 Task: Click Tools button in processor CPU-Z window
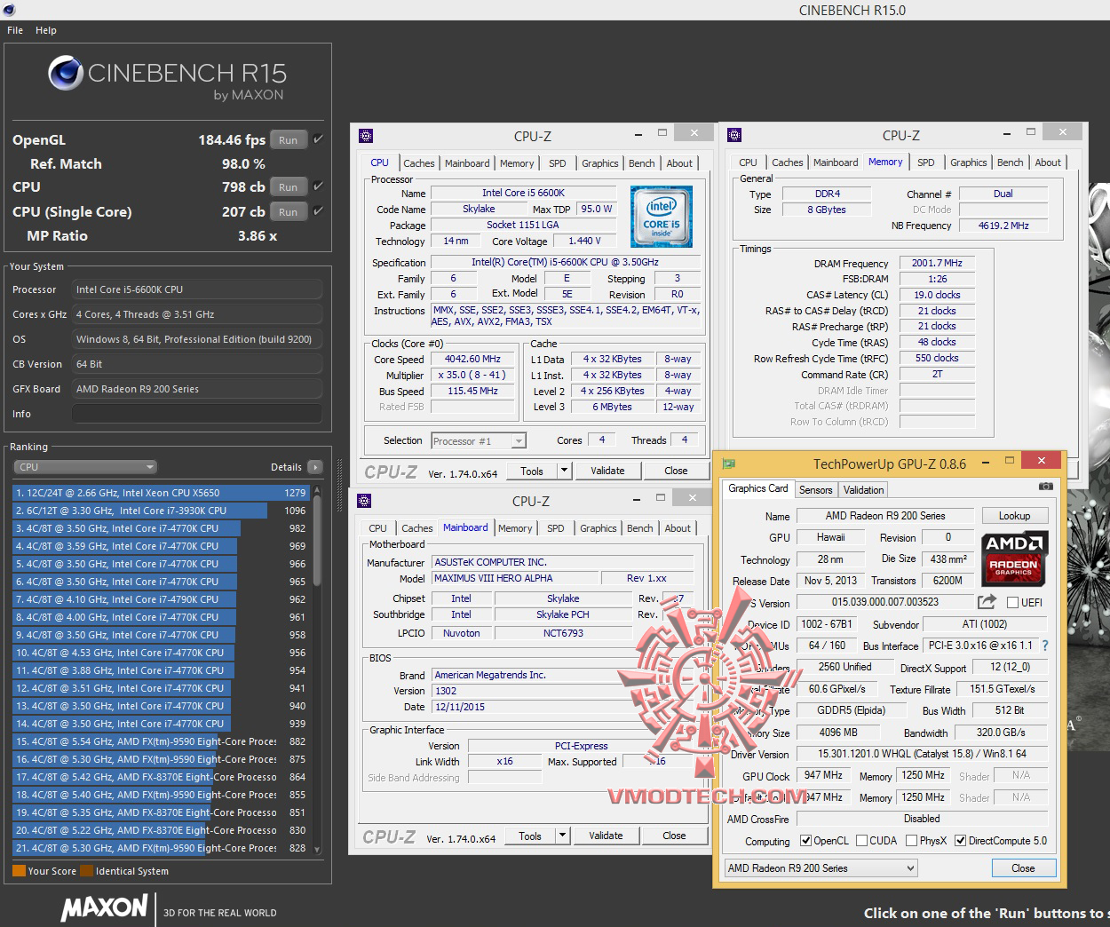(532, 471)
